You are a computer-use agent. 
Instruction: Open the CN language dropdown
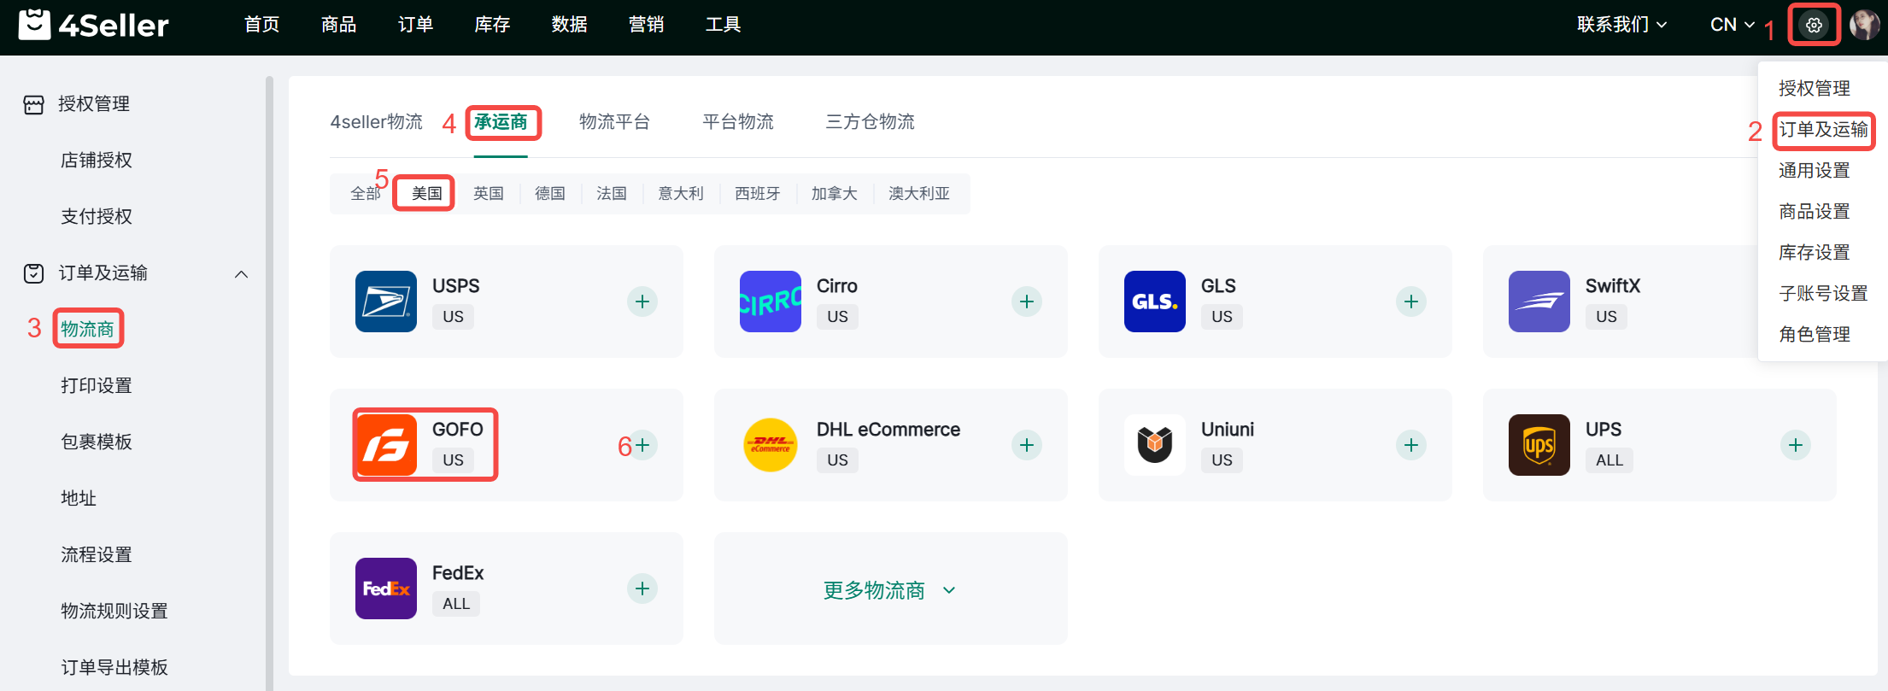pos(1732,26)
